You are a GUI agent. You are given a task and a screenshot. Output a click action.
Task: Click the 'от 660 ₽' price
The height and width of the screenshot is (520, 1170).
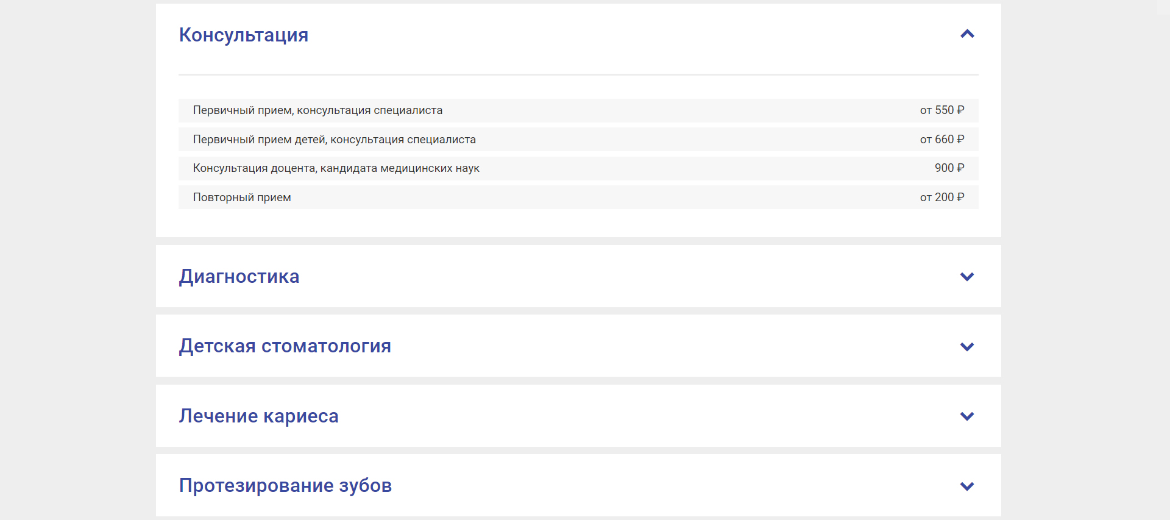point(941,140)
